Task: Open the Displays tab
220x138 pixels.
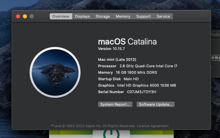Action: point(82,16)
